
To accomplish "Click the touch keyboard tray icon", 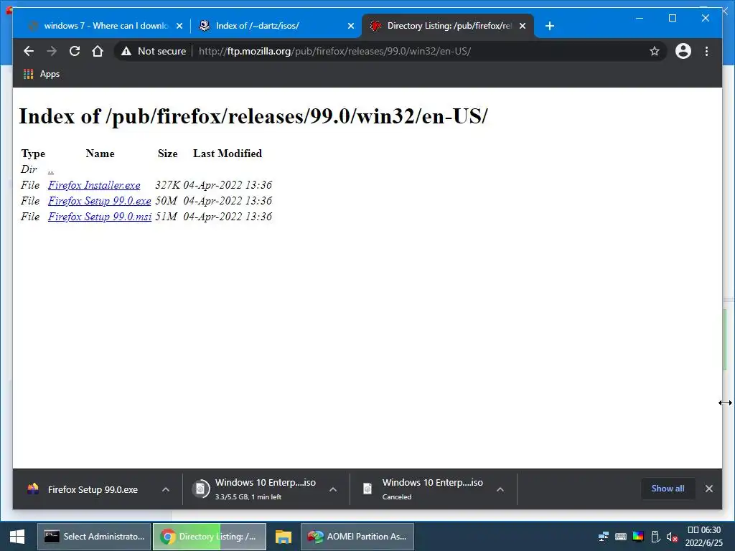I will click(621, 537).
